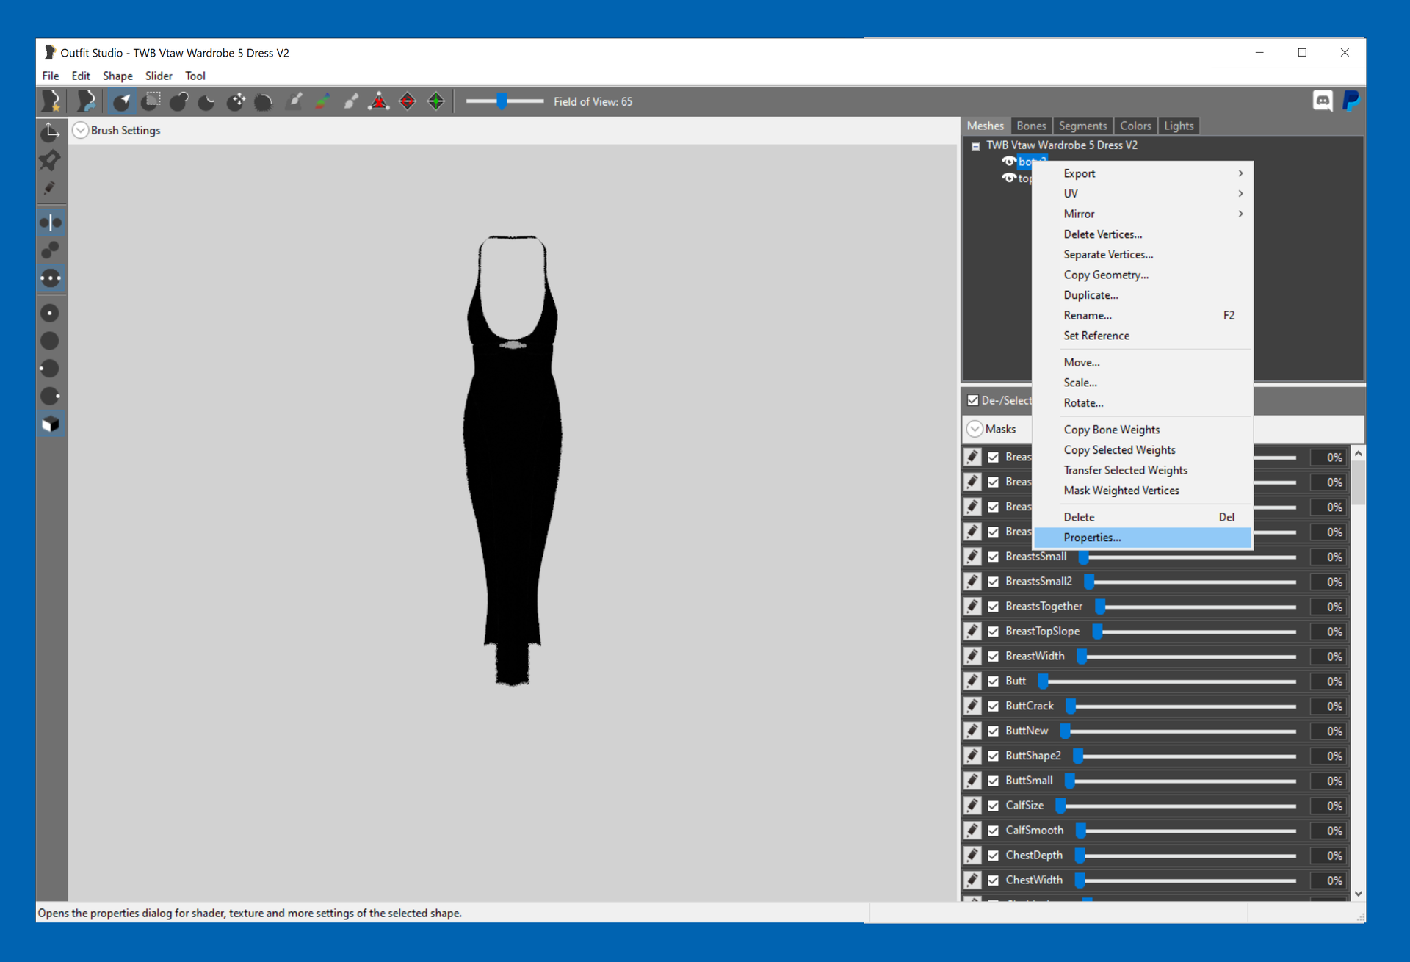1410x962 pixels.
Task: Expand the Brush Settings panel
Action: click(81, 130)
